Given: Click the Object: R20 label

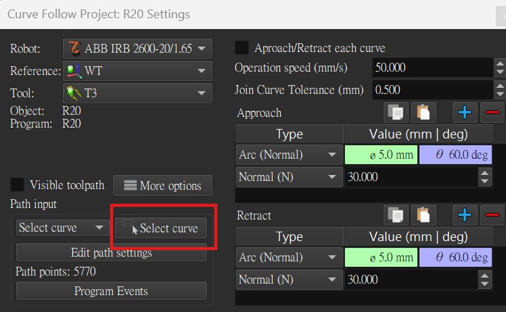Looking at the screenshot, I should pyautogui.click(x=45, y=111).
